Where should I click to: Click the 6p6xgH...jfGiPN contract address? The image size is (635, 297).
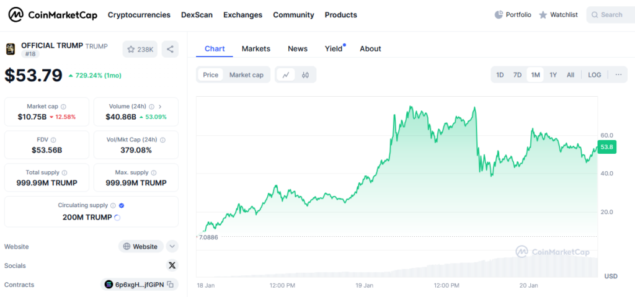pyautogui.click(x=140, y=285)
